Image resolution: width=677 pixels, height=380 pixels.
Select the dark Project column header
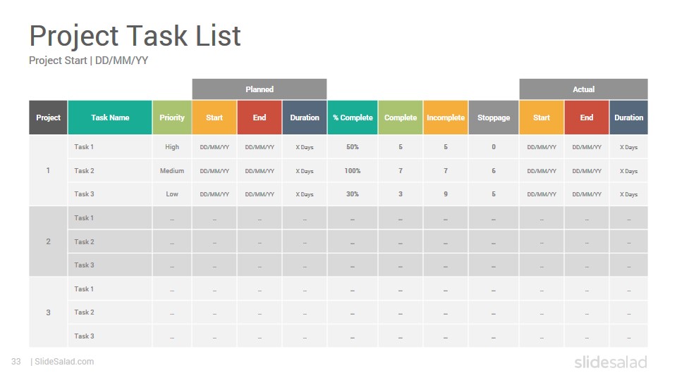click(48, 118)
